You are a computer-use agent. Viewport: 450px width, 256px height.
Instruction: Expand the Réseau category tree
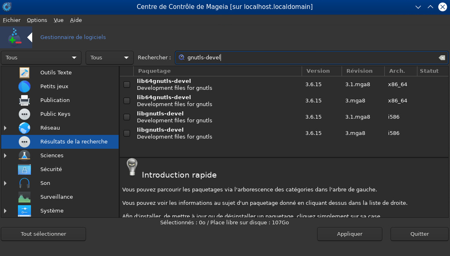click(x=5, y=128)
